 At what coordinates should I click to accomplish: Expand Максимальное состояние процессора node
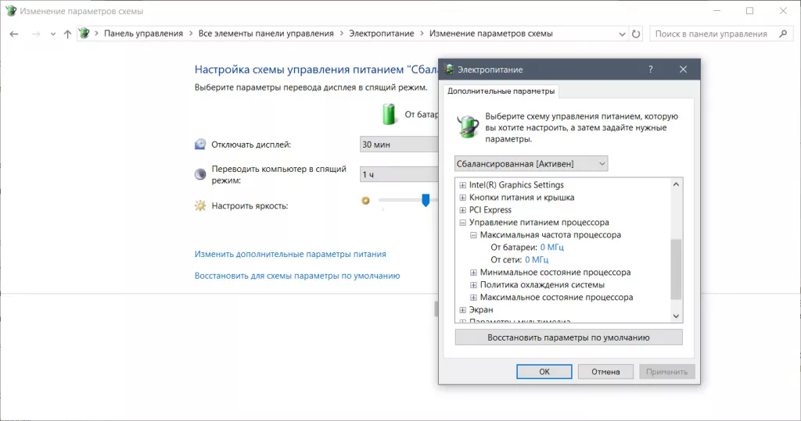(x=473, y=297)
